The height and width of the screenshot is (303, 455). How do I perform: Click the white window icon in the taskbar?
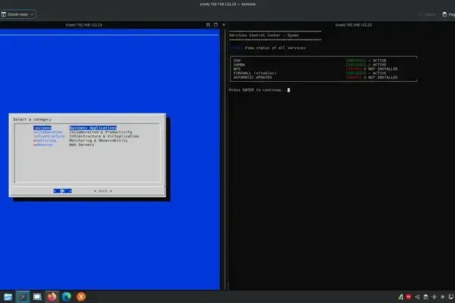[37, 297]
